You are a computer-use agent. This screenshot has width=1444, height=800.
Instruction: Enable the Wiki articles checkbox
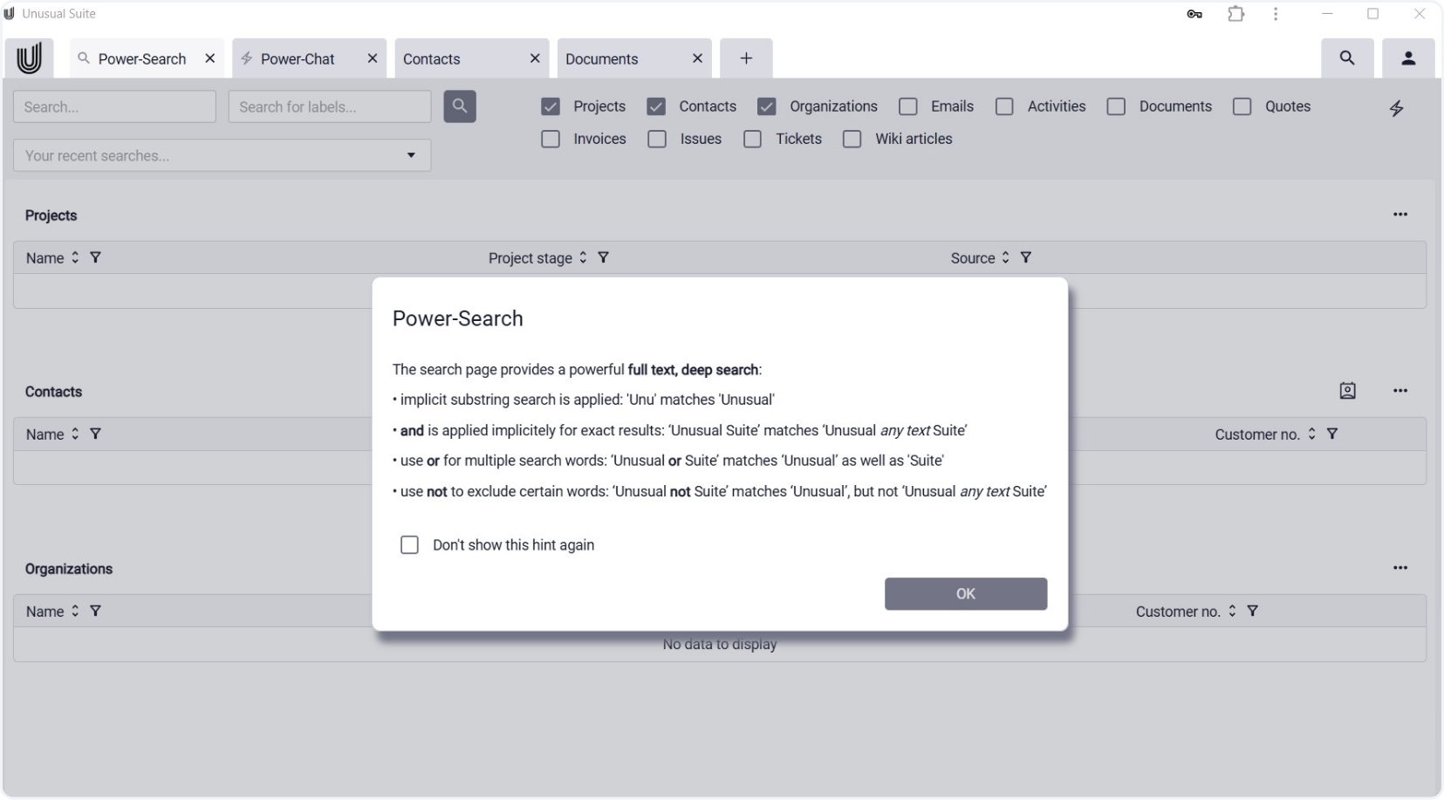pos(852,140)
